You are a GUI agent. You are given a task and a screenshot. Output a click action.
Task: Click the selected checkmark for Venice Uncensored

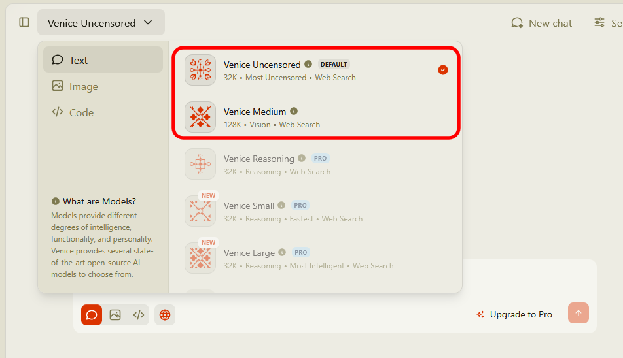point(443,70)
